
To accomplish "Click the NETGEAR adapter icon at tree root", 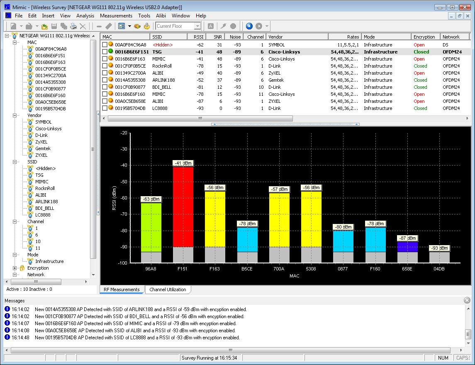I will click(x=14, y=35).
